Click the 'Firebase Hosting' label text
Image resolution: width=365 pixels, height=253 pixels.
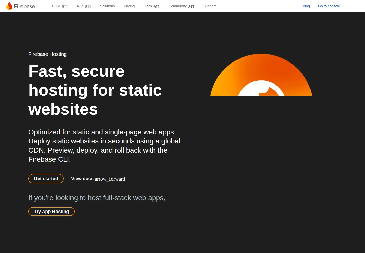[x=47, y=54]
